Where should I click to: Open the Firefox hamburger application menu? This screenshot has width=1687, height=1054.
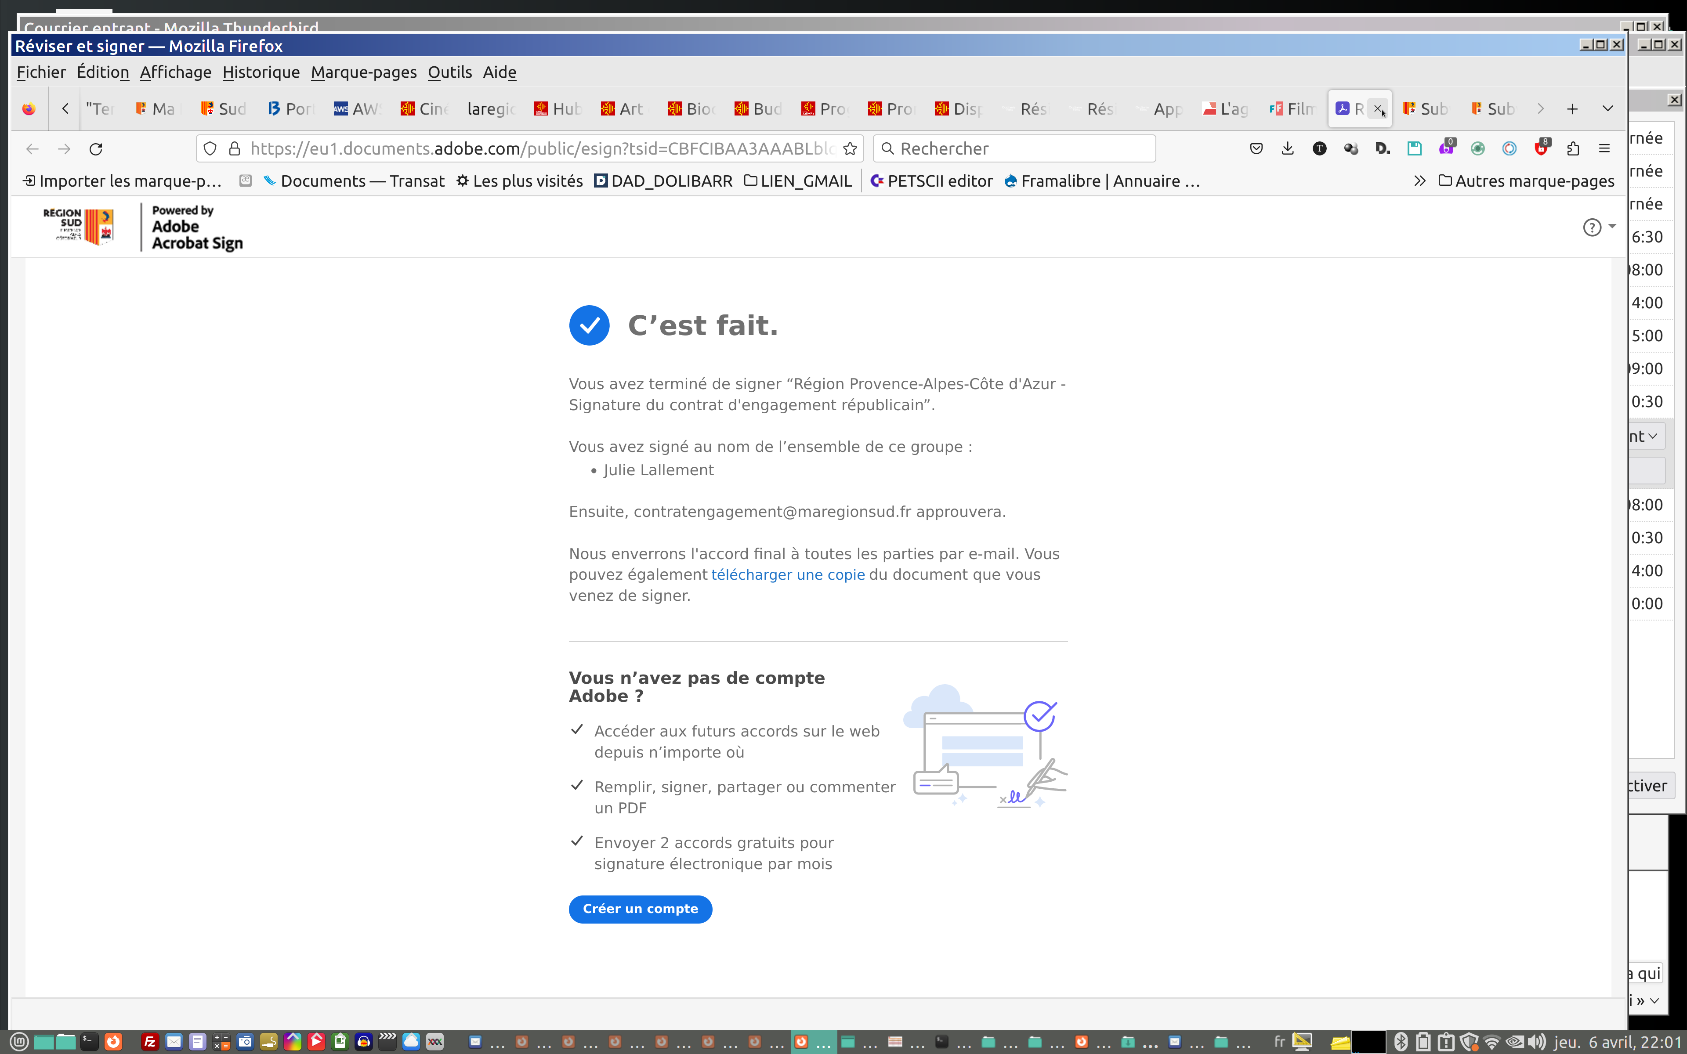click(x=1604, y=148)
